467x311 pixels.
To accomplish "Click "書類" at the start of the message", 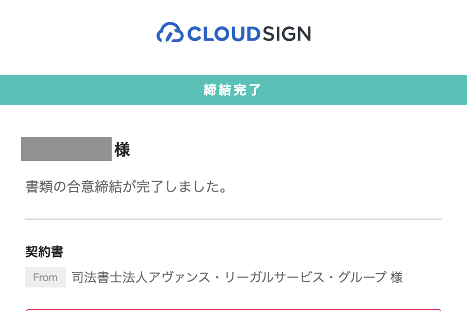I will [x=38, y=187].
